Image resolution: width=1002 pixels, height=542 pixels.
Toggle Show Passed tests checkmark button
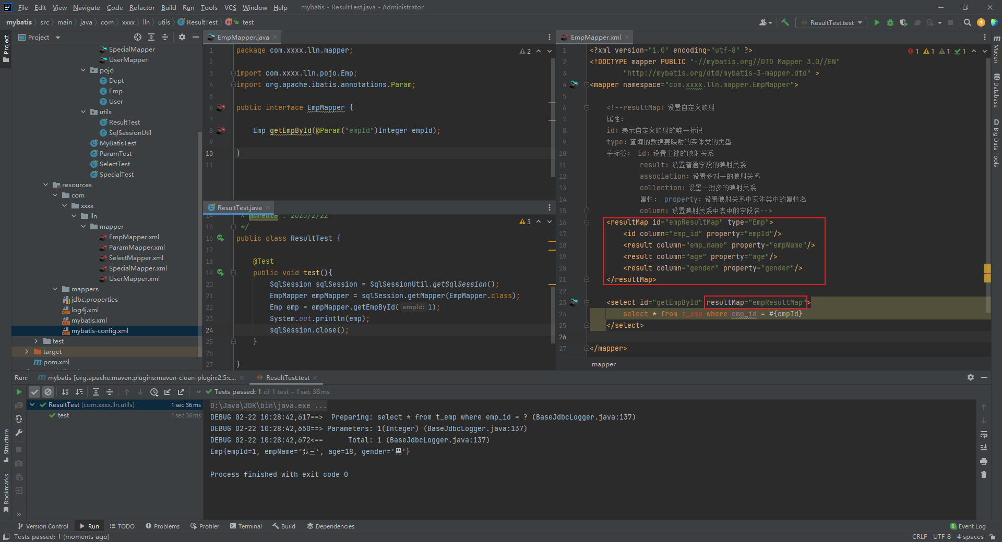pos(34,392)
